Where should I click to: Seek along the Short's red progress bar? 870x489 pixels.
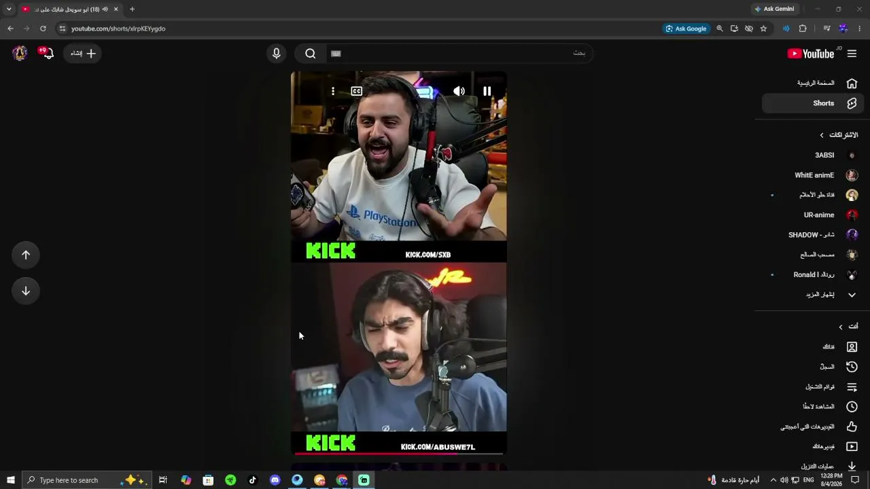click(x=399, y=453)
